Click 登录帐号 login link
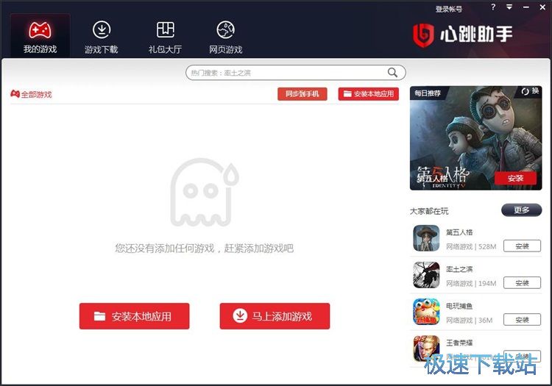This screenshot has width=552, height=386. (x=448, y=9)
